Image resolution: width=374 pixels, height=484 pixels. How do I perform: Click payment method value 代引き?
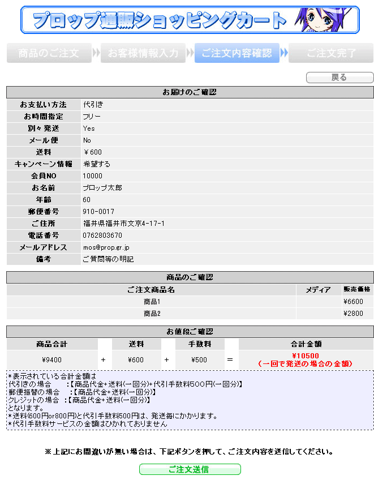pyautogui.click(x=93, y=105)
